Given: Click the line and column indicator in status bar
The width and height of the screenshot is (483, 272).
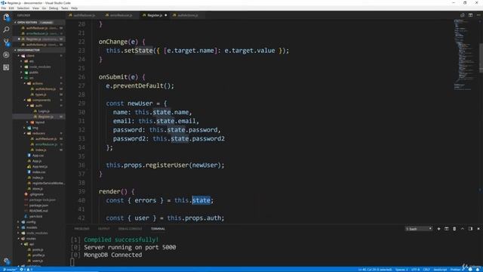Looking at the screenshot, I should (375, 270).
